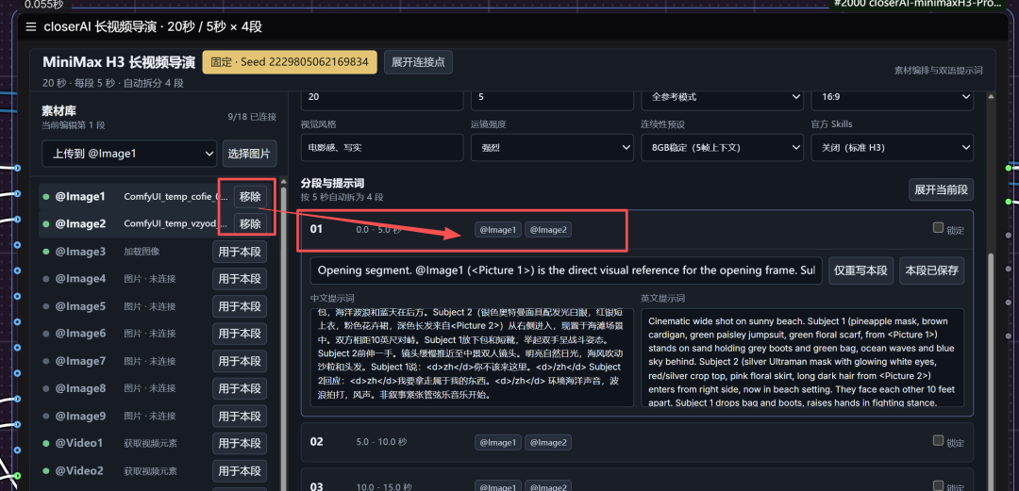Expand segment 03 header 10.0 - 15.0 秒
Screen dimensions: 1019x491
click(x=637, y=482)
